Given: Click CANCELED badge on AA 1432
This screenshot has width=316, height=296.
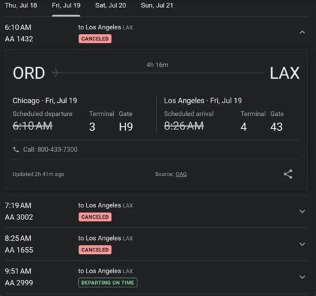Looking at the screenshot, I should [x=95, y=39].
